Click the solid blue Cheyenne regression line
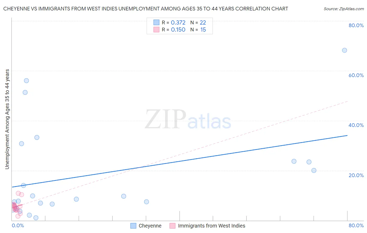 [180, 161]
